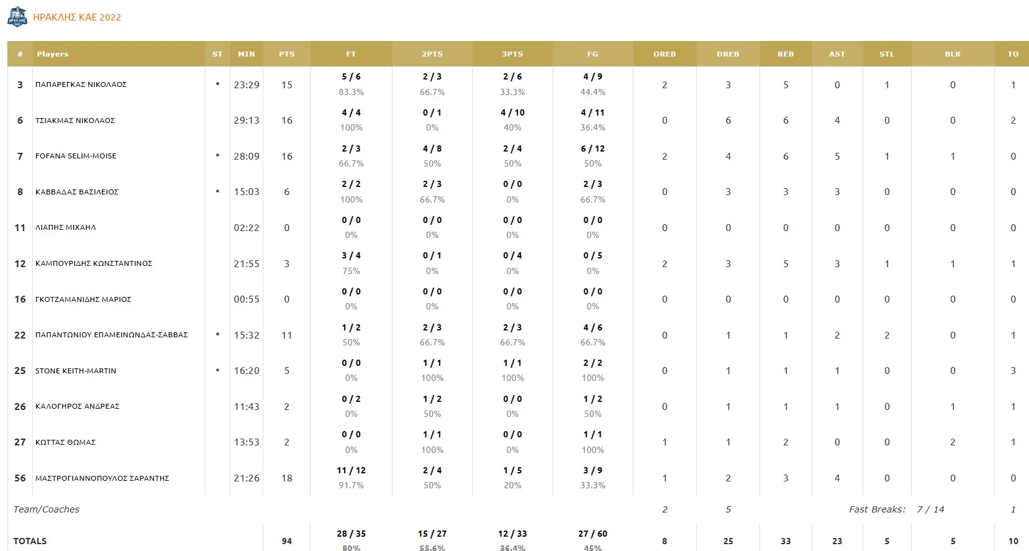Sort table by Players column header
Image resolution: width=1029 pixels, height=551 pixels.
[53, 54]
